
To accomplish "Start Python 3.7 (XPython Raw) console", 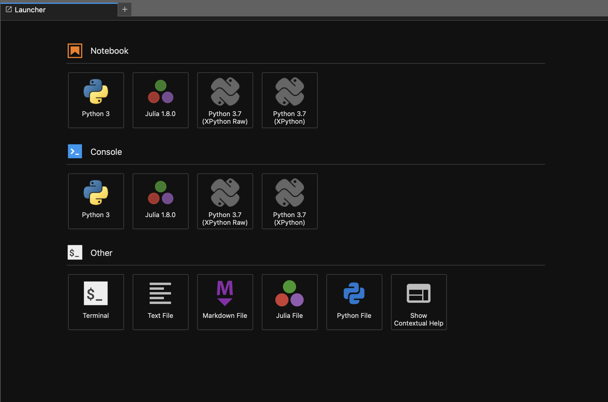I will pos(225,201).
